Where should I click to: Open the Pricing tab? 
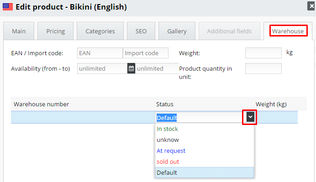pos(55,31)
